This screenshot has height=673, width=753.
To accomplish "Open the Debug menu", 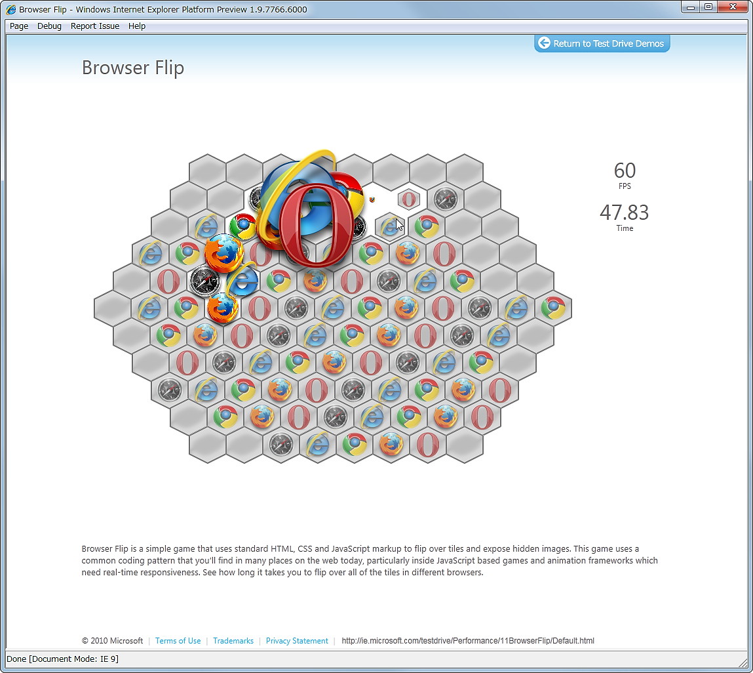I will 49,26.
